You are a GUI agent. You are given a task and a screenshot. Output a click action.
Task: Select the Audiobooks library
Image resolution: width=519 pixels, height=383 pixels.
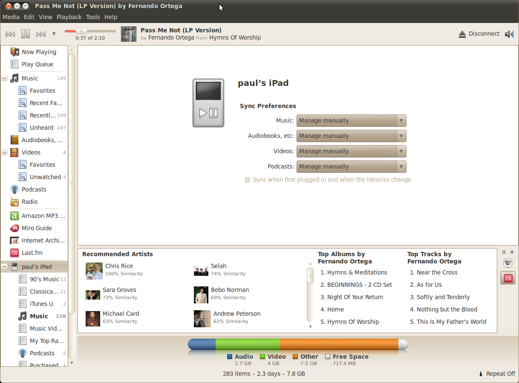pos(34,140)
